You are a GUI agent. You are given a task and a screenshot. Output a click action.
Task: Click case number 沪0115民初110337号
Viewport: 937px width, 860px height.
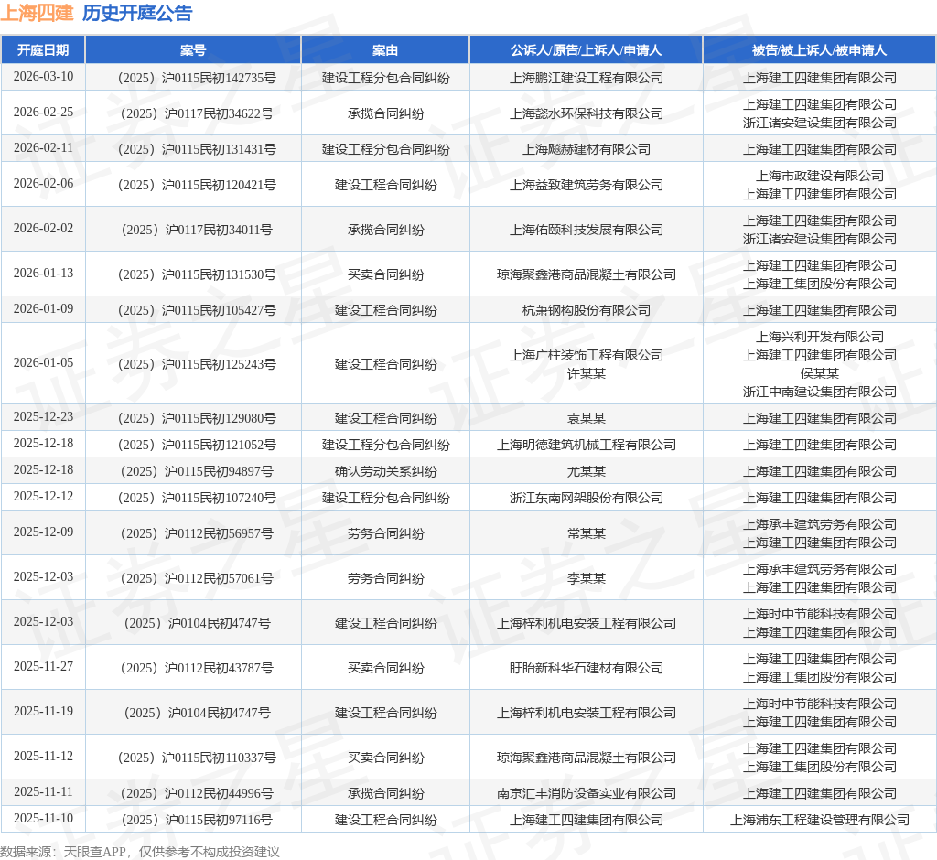point(198,758)
